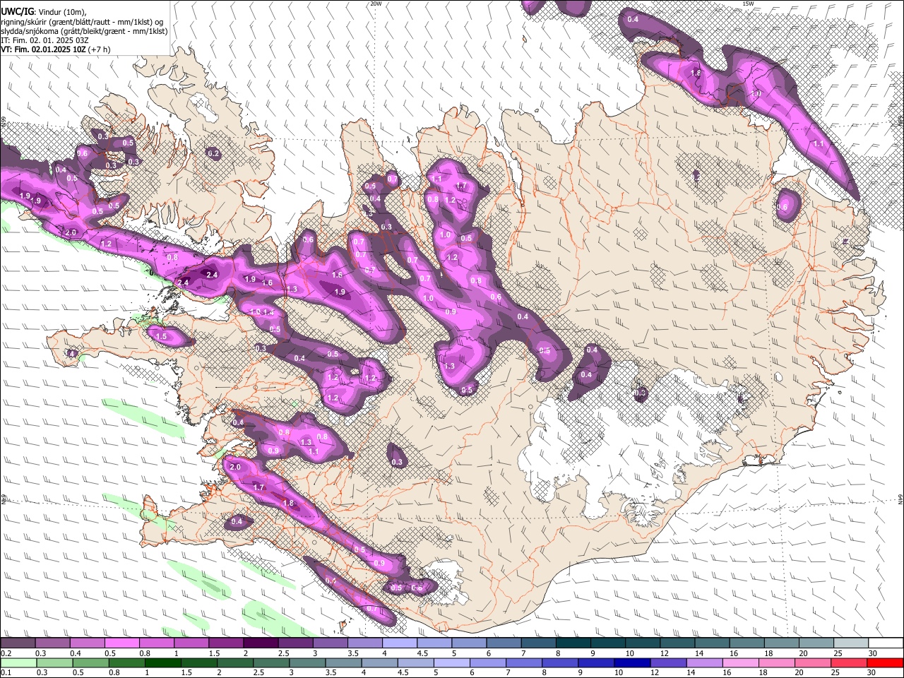Viewport: 904px width, 678px height.
Task: Click the '1.3' value in the central highlands blob
Action: [450, 366]
